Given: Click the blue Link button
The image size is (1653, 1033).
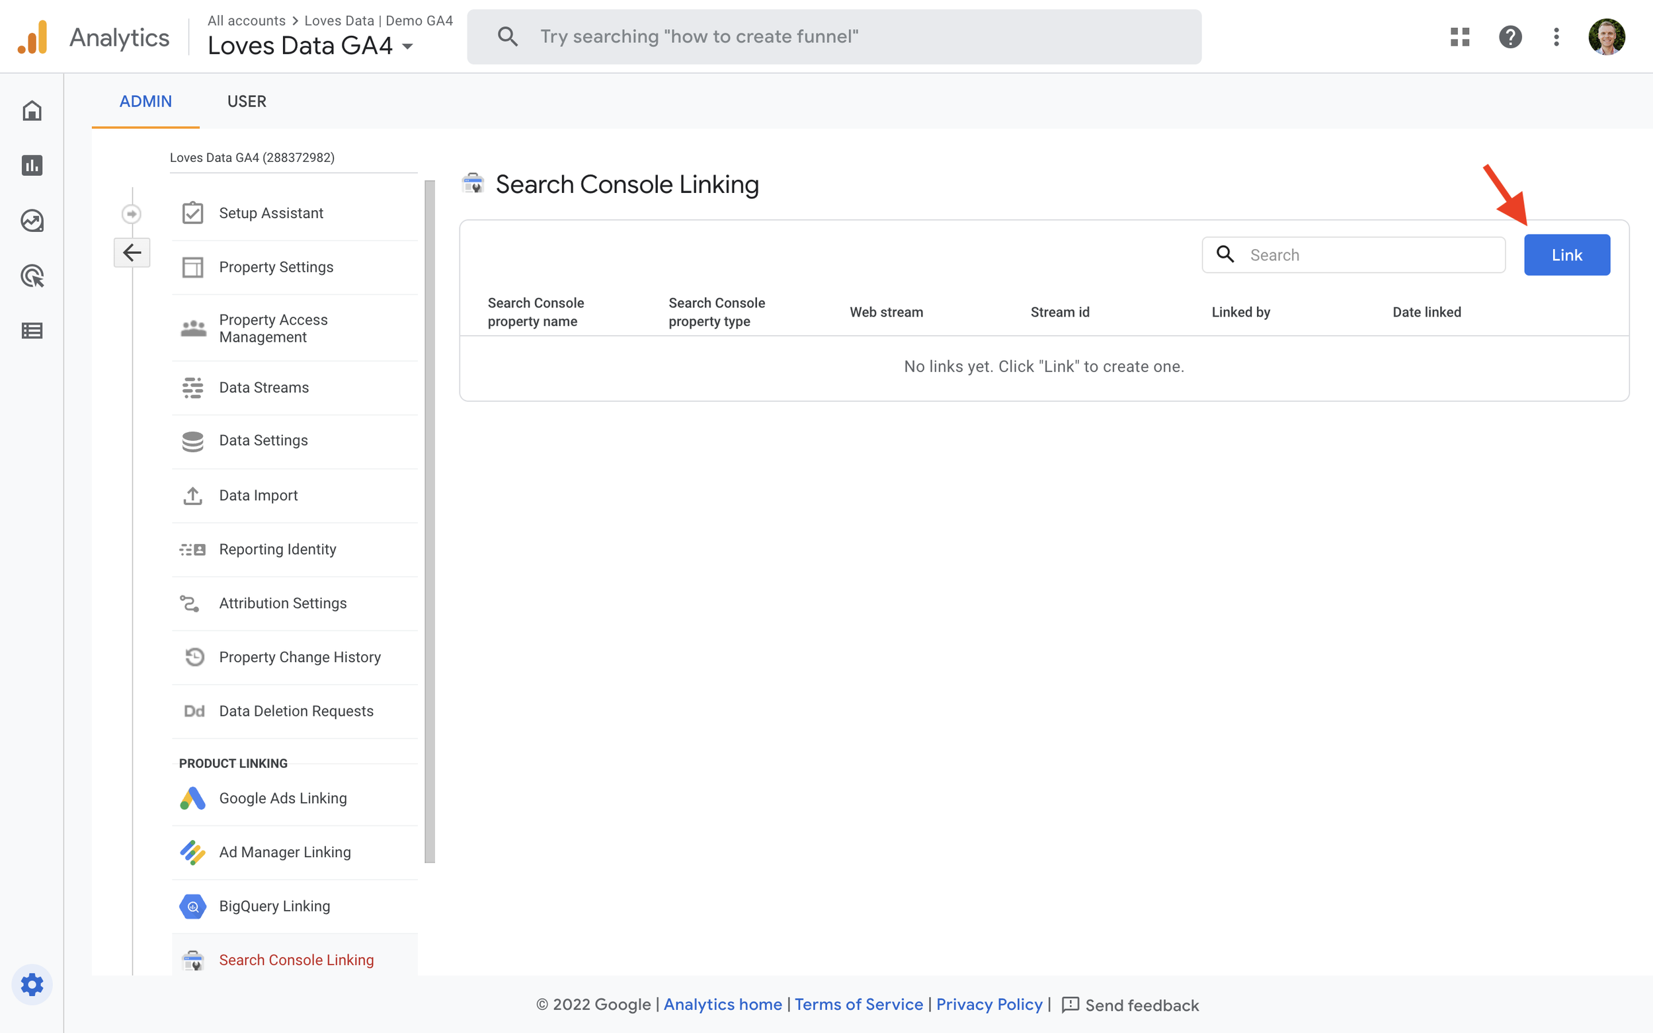Looking at the screenshot, I should pos(1567,254).
